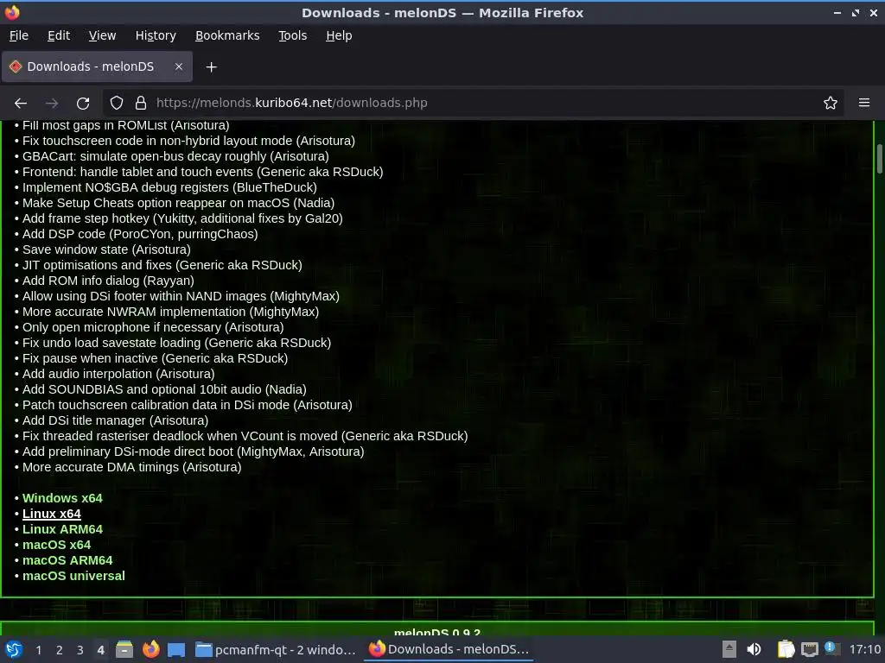885x663 pixels.
Task: Download the macOS ARM64 build
Action: click(67, 560)
